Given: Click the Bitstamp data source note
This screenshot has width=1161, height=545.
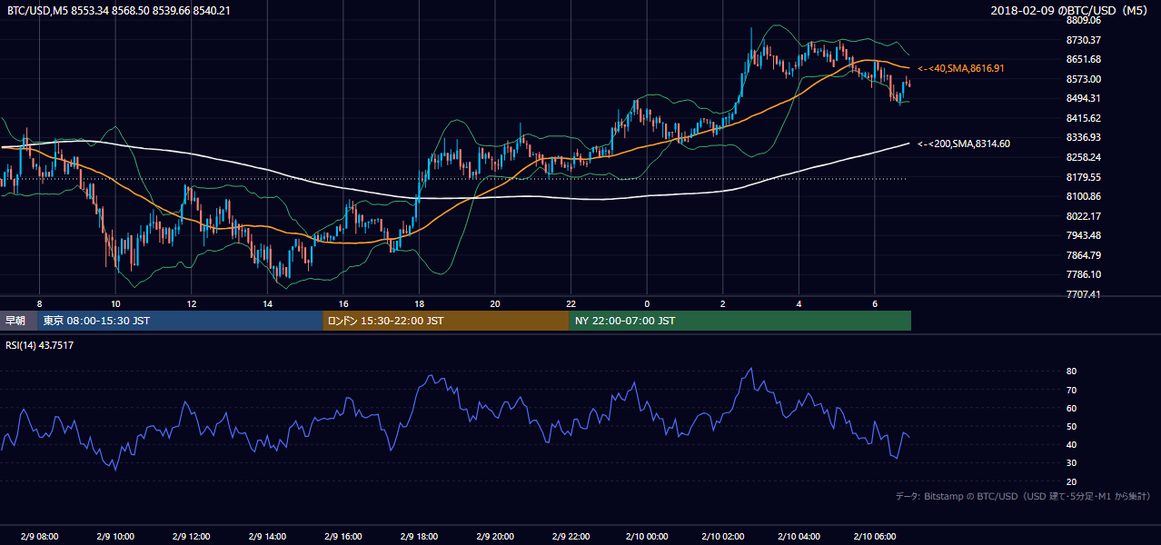Looking at the screenshot, I should [1023, 496].
